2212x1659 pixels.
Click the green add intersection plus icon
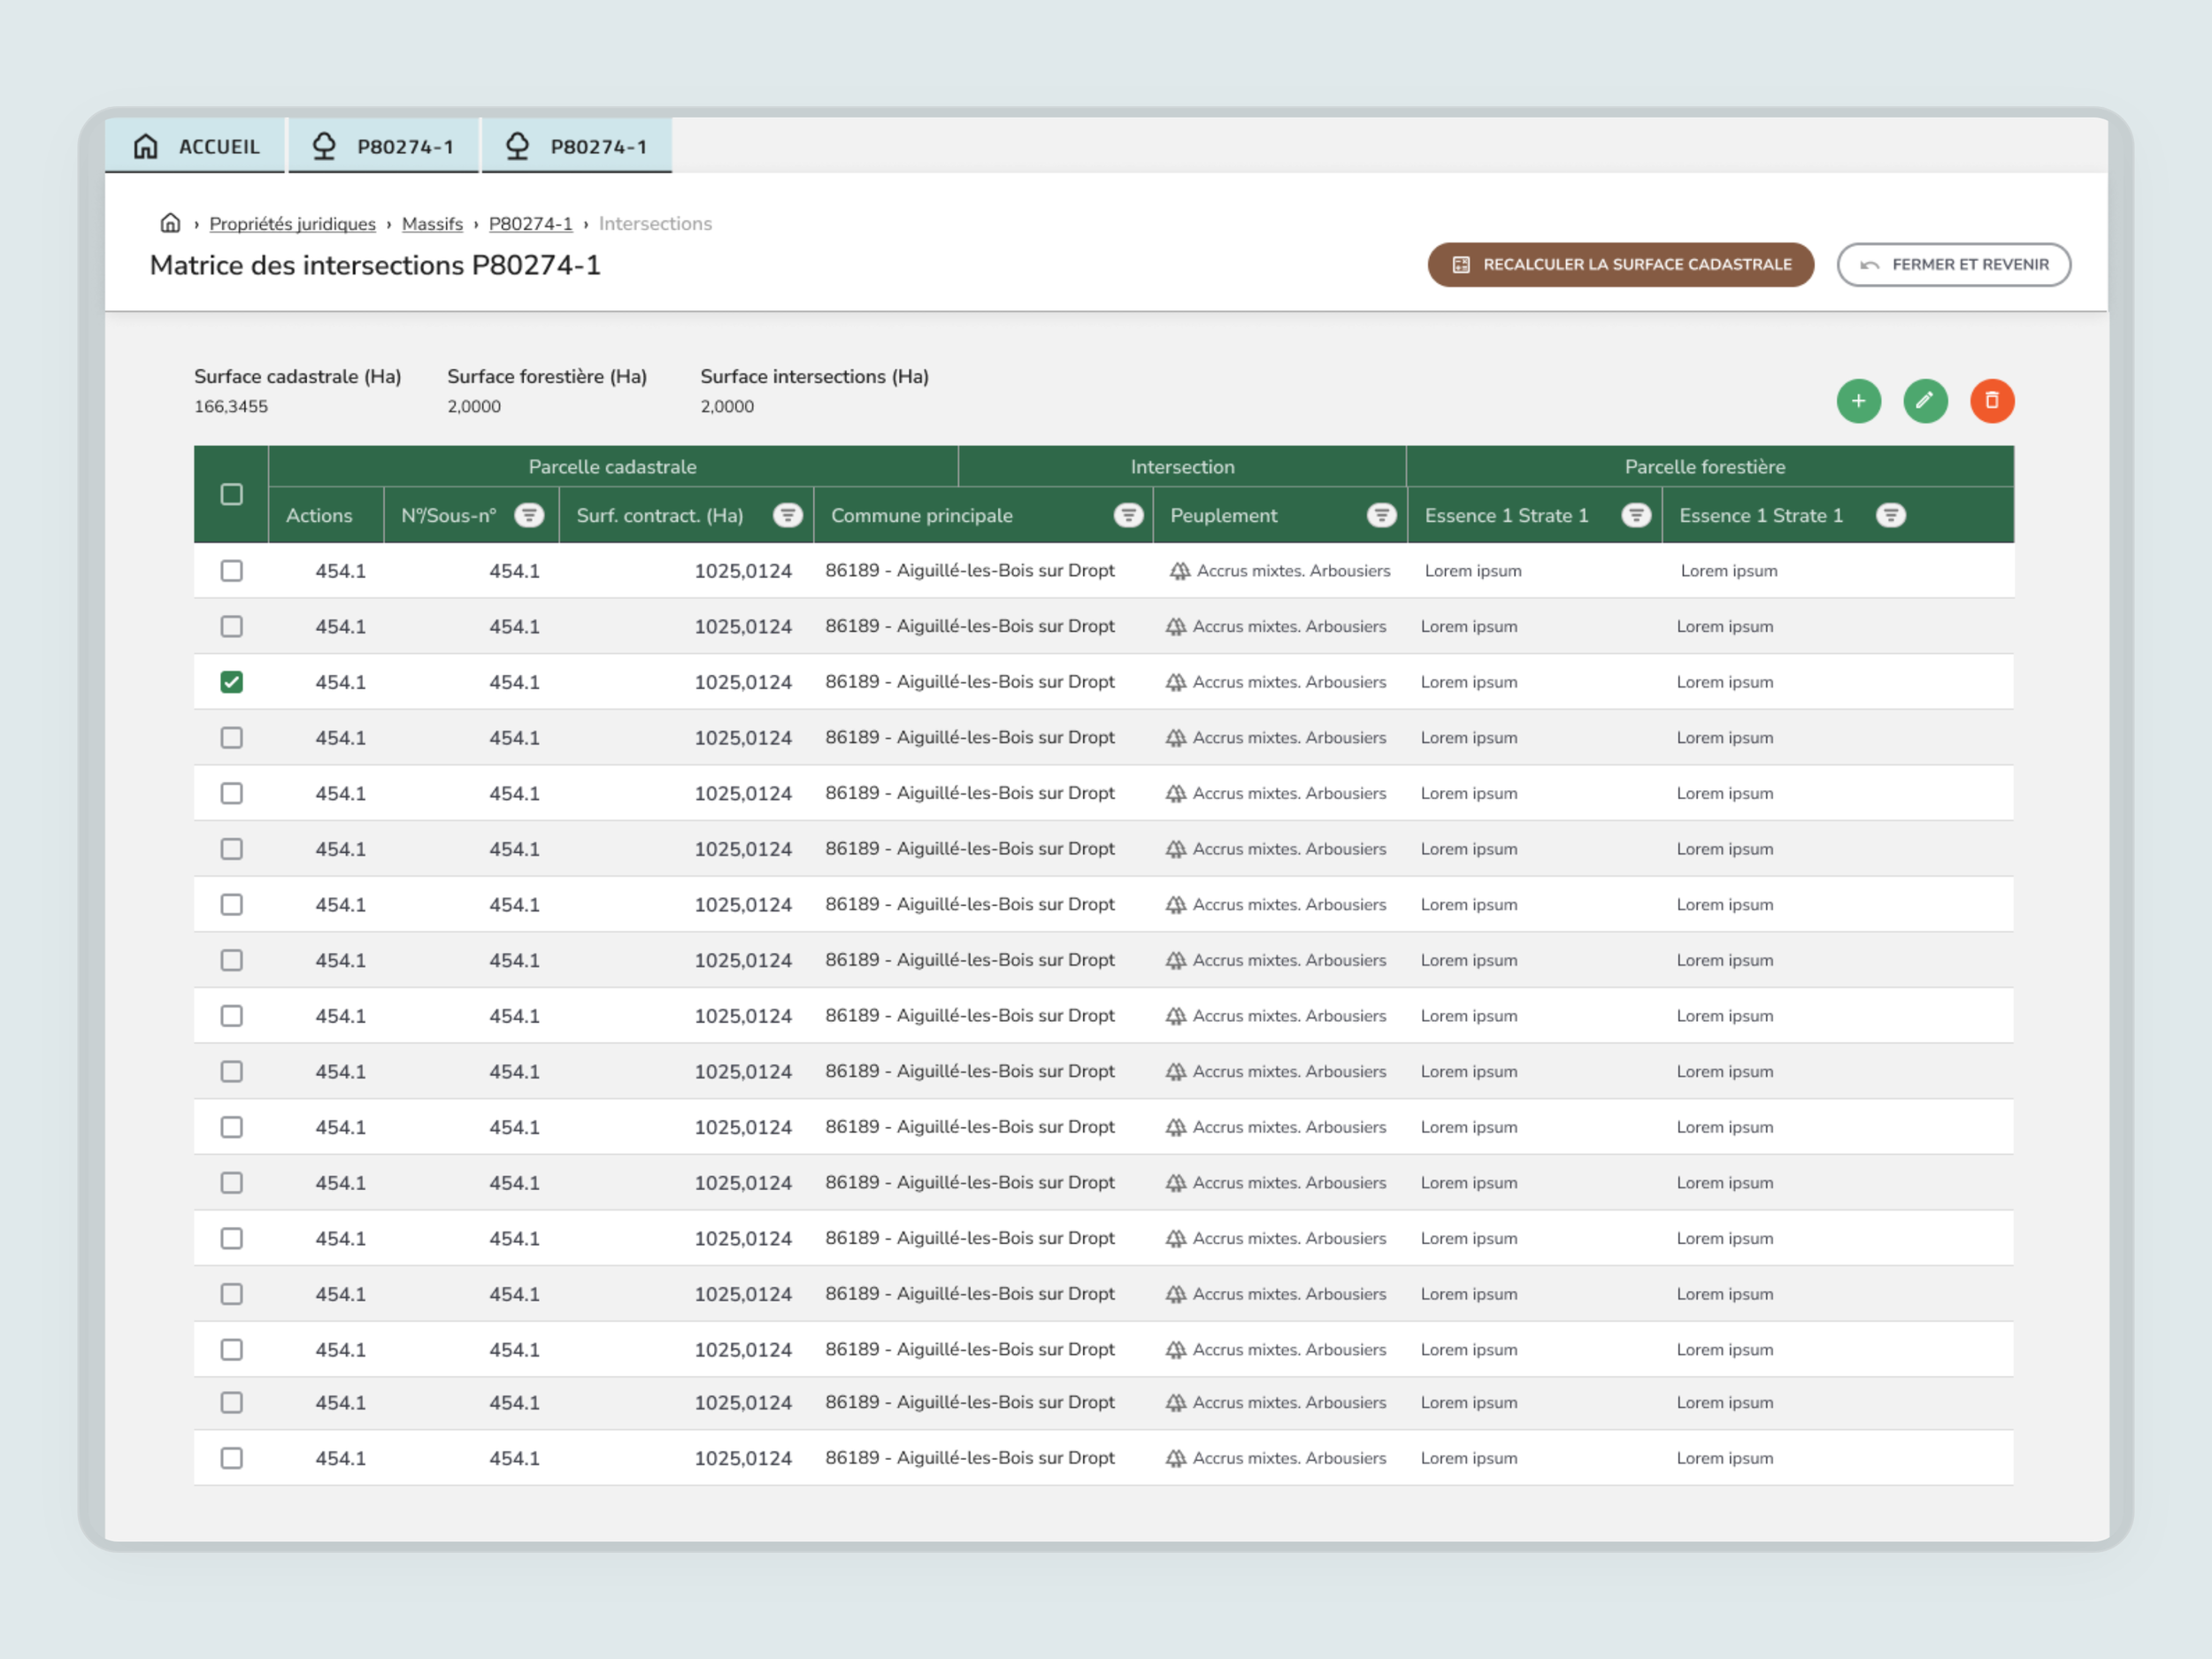[1858, 401]
